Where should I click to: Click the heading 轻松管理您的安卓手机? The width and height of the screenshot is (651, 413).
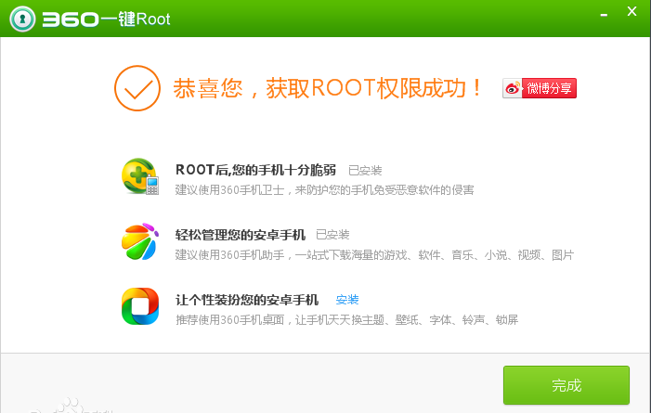point(240,234)
